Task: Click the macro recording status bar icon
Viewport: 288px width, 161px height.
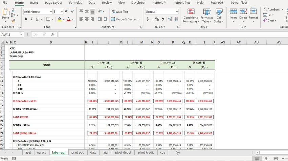Action: pos(14,158)
